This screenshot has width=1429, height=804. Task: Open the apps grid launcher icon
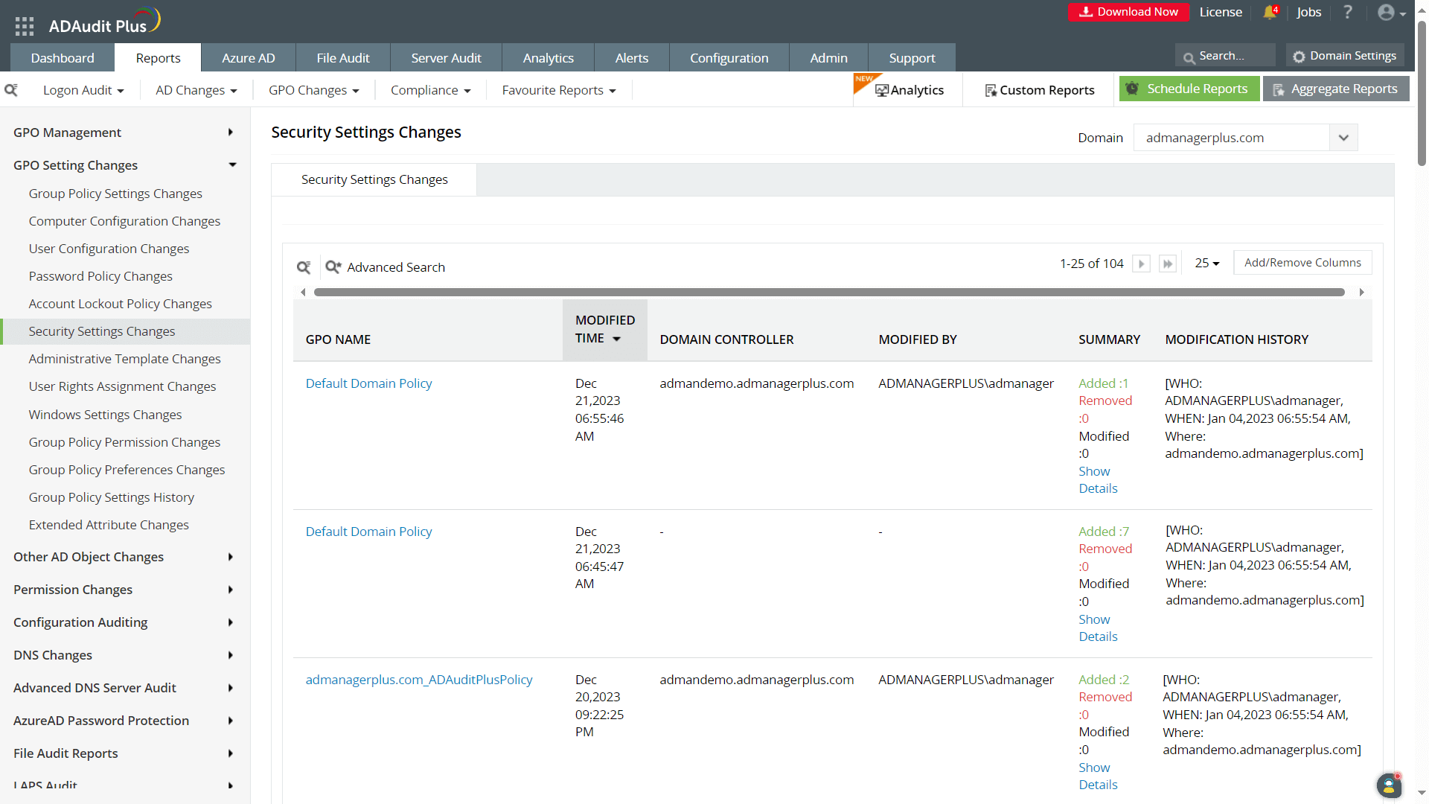point(25,26)
